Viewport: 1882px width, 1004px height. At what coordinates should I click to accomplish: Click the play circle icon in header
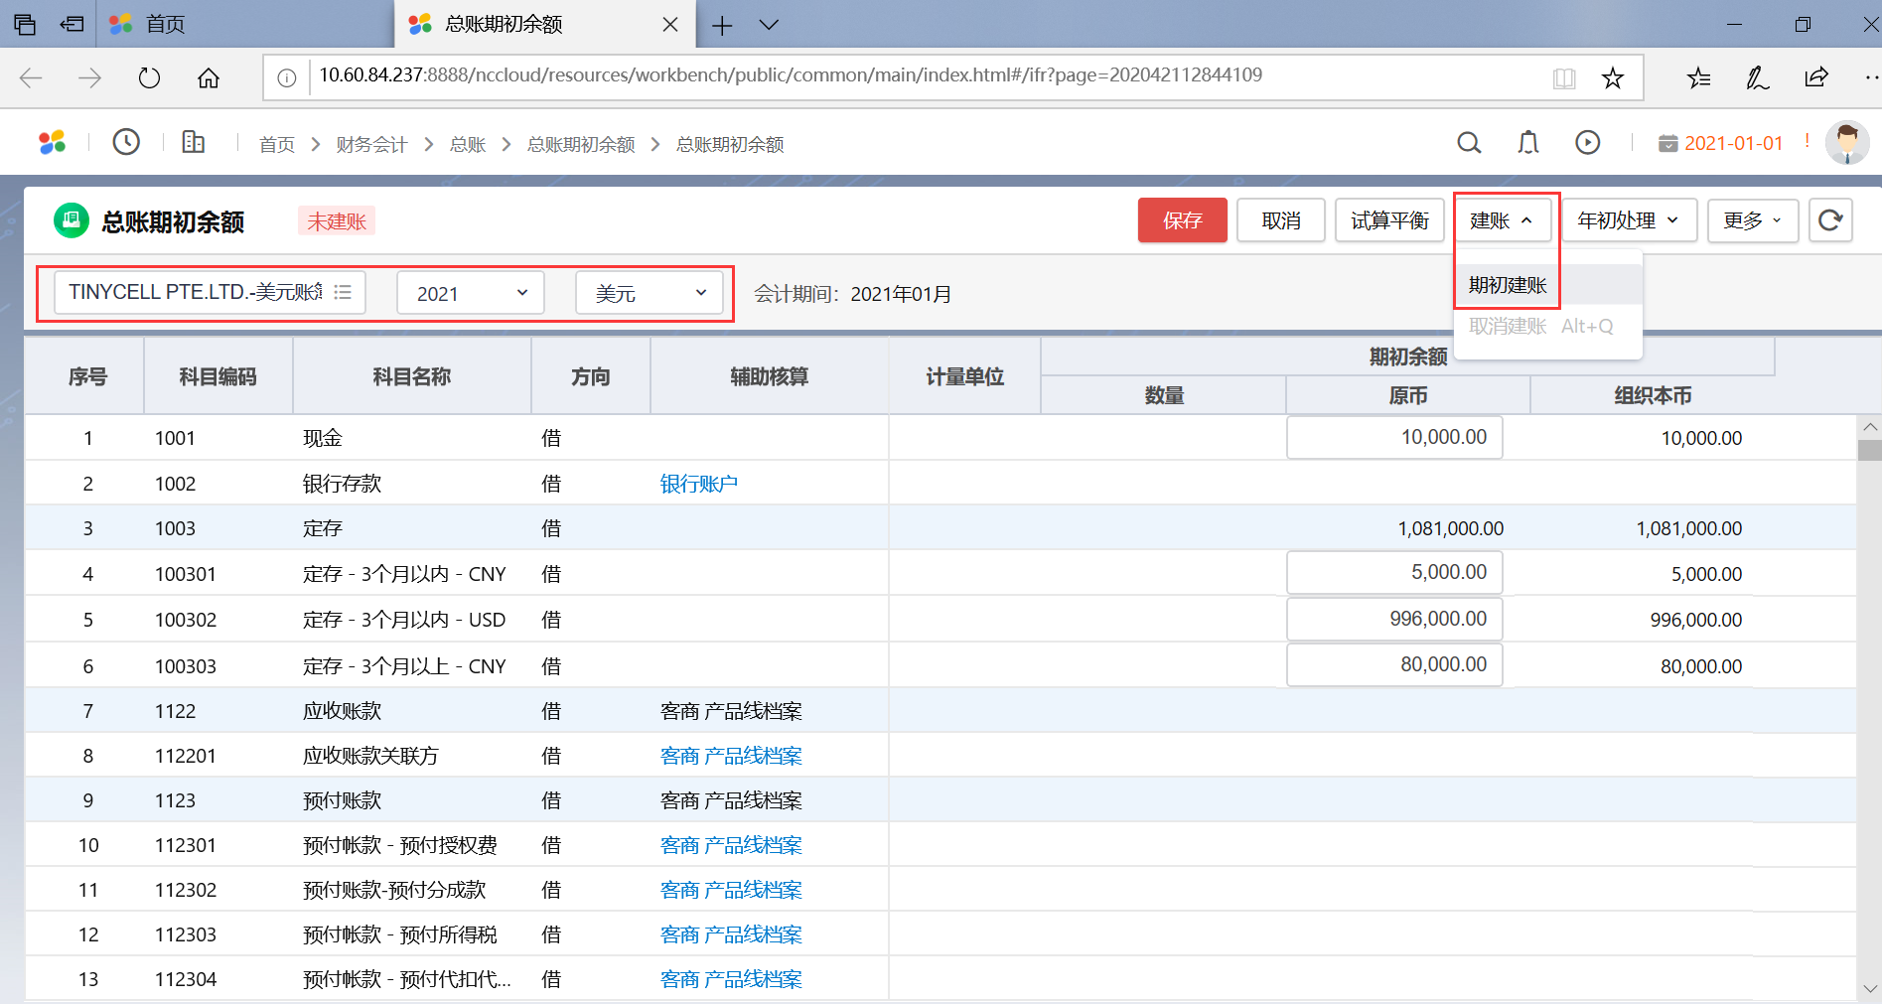pyautogui.click(x=1588, y=143)
